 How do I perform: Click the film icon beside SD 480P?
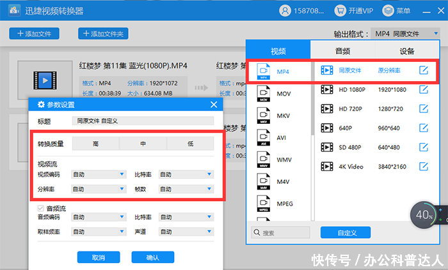[327, 147]
